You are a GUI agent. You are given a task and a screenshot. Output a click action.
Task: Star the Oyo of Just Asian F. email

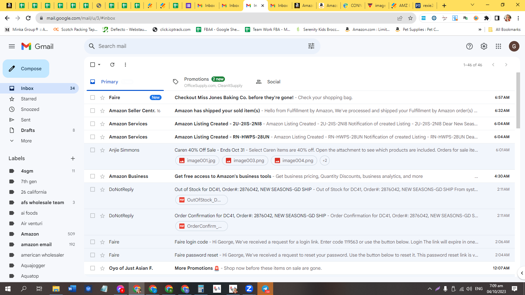tap(102, 268)
